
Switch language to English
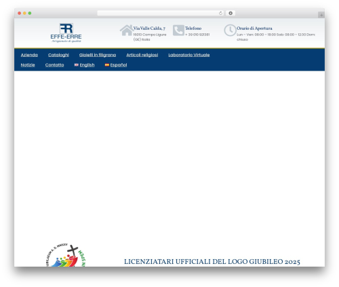coord(87,65)
